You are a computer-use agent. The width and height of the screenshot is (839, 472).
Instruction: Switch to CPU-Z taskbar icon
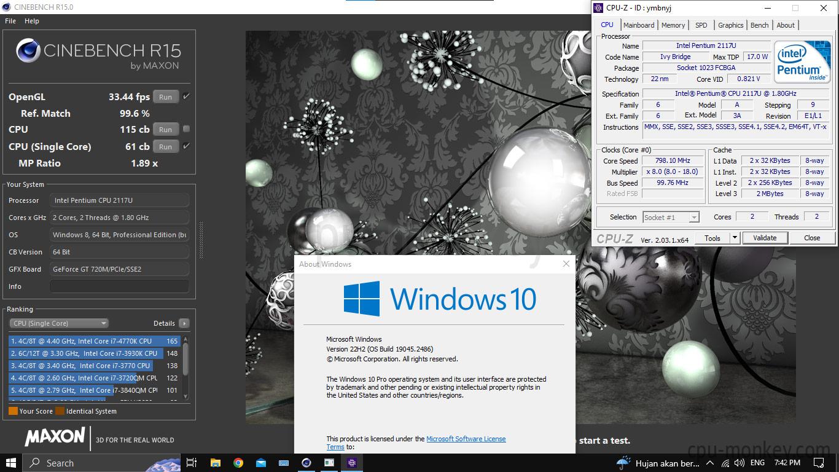tap(352, 463)
